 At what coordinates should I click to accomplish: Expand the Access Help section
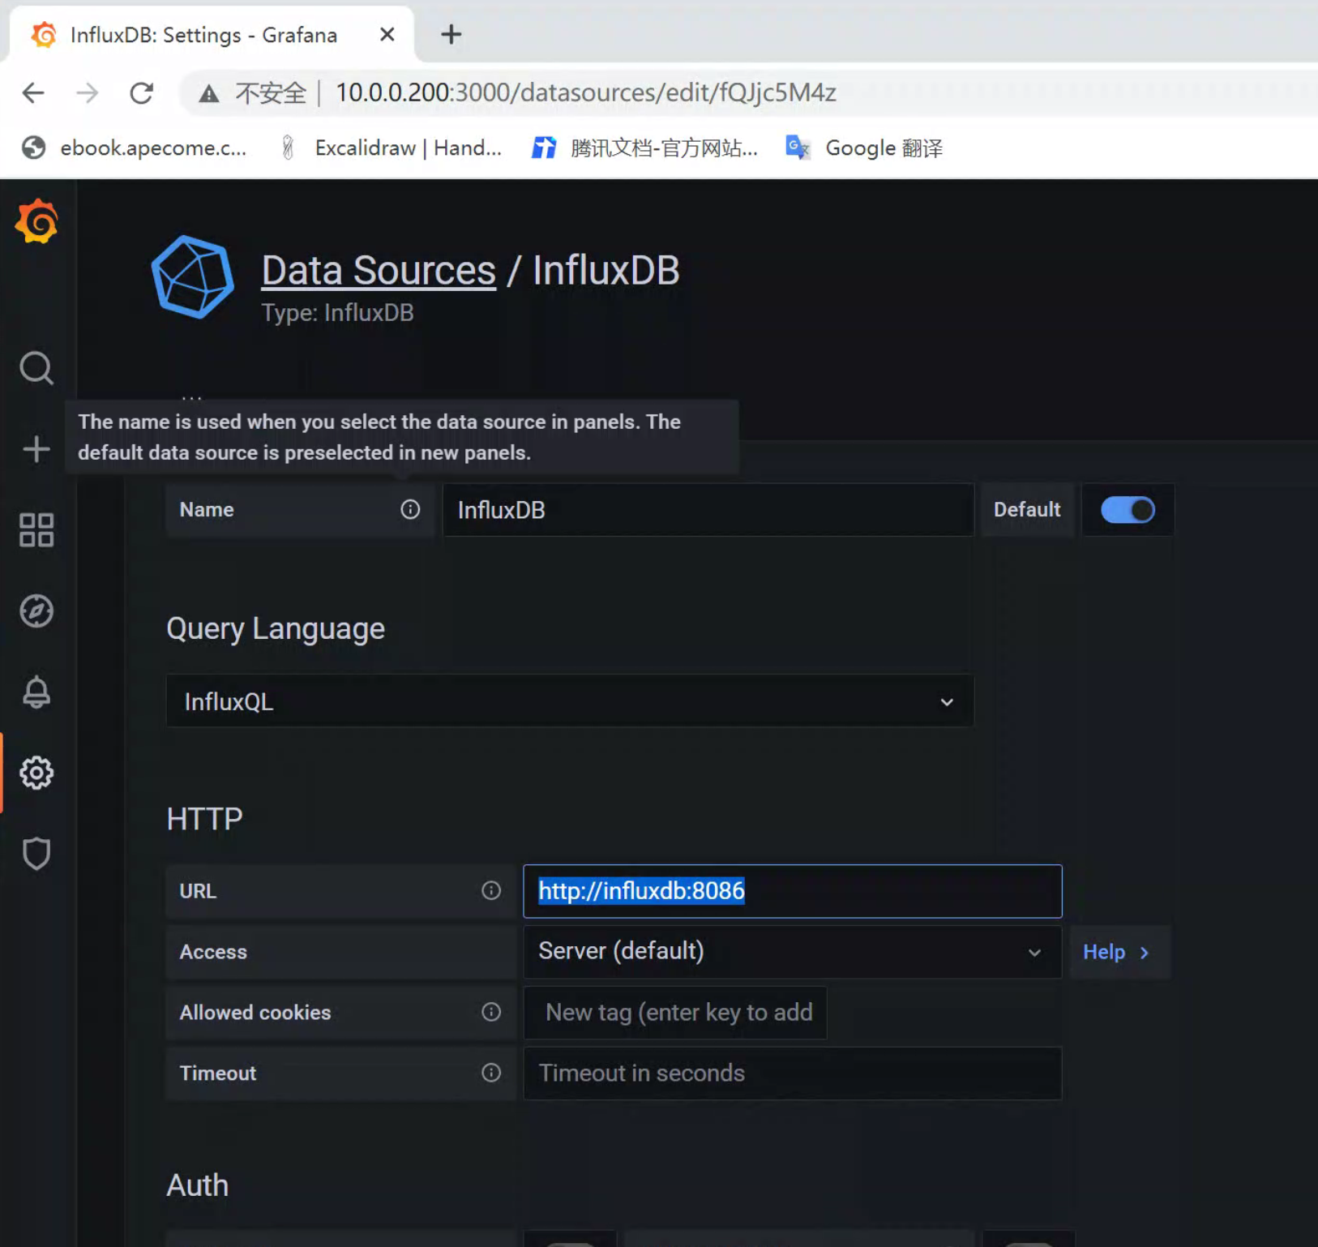tap(1116, 952)
